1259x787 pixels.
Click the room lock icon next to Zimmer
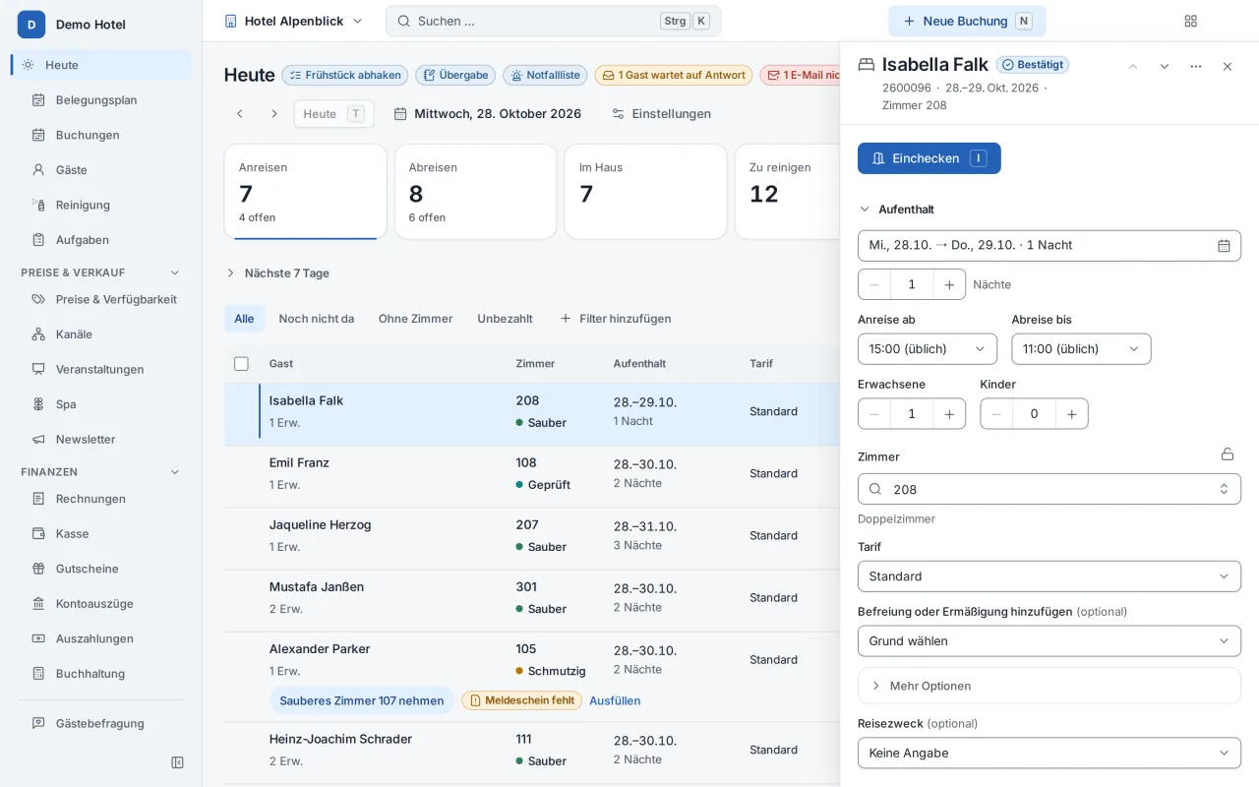1228,454
